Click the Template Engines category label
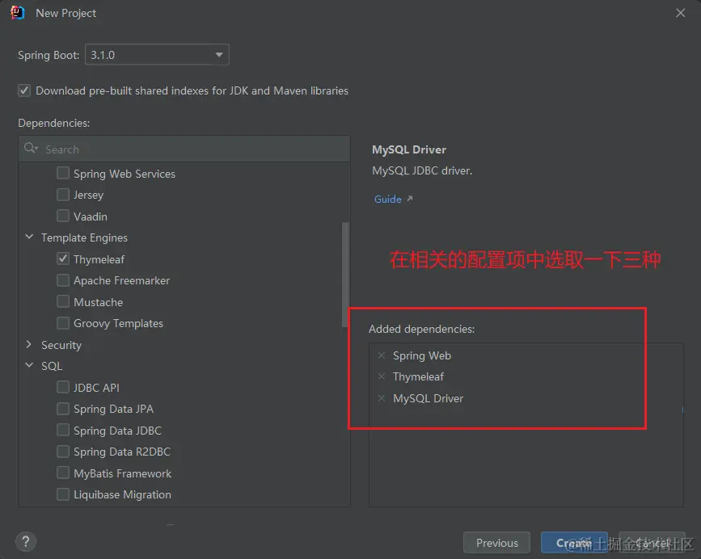Viewport: 701px width, 559px height. [85, 237]
